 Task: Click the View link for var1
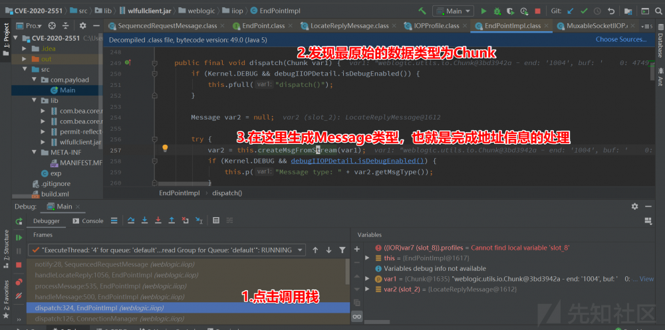point(646,279)
